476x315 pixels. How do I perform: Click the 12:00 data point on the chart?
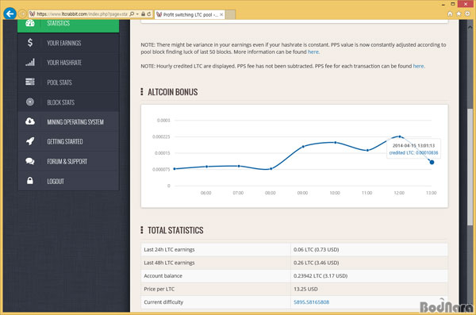tap(400, 136)
